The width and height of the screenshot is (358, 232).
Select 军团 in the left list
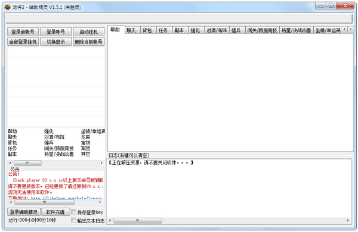(85, 149)
